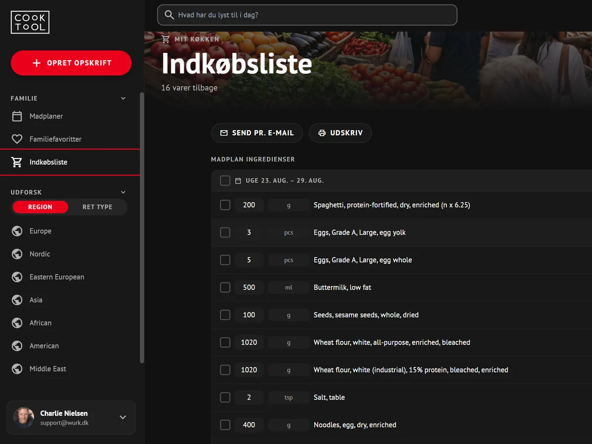Click the Indkøbsliste shopping cart icon
The width and height of the screenshot is (592, 444).
click(x=17, y=162)
